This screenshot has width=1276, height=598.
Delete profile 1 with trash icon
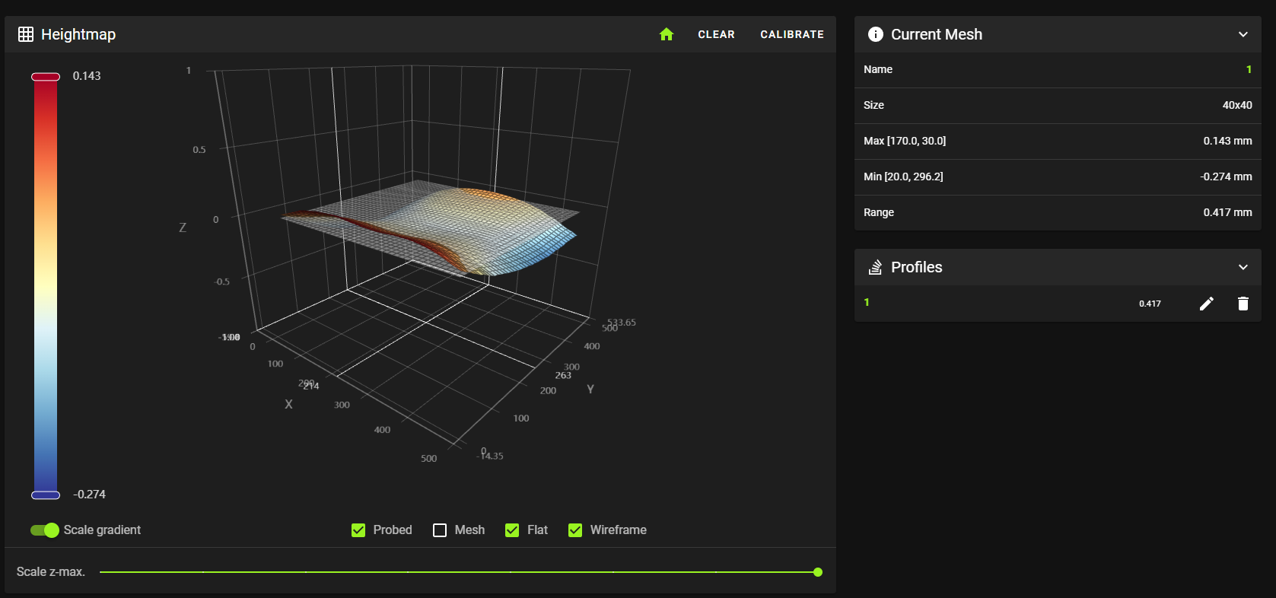[1243, 304]
